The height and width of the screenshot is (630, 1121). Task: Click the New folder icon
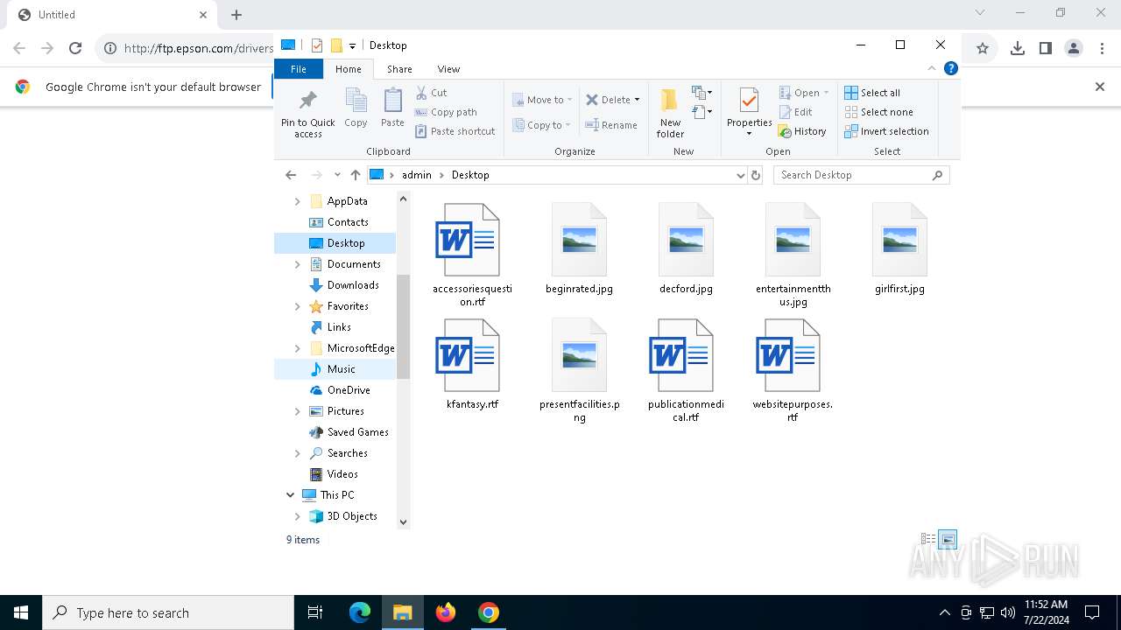click(670, 101)
